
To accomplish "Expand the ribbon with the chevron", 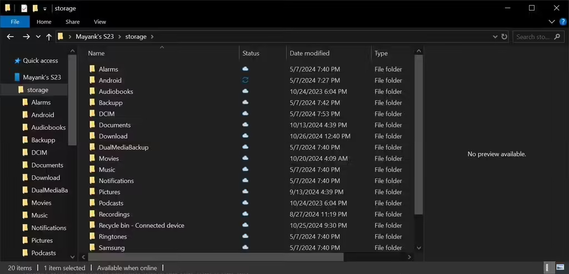I will 552,22.
